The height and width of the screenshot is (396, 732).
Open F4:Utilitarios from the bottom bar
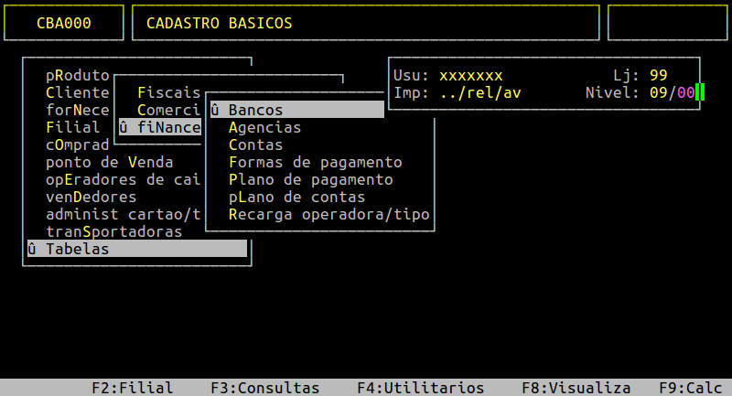421,388
